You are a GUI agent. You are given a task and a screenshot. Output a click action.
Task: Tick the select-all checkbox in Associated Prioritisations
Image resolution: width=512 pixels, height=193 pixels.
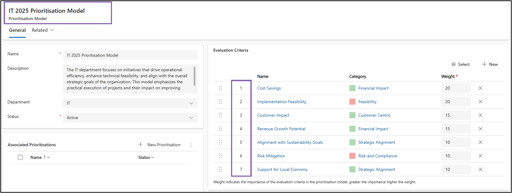[x=20, y=157]
